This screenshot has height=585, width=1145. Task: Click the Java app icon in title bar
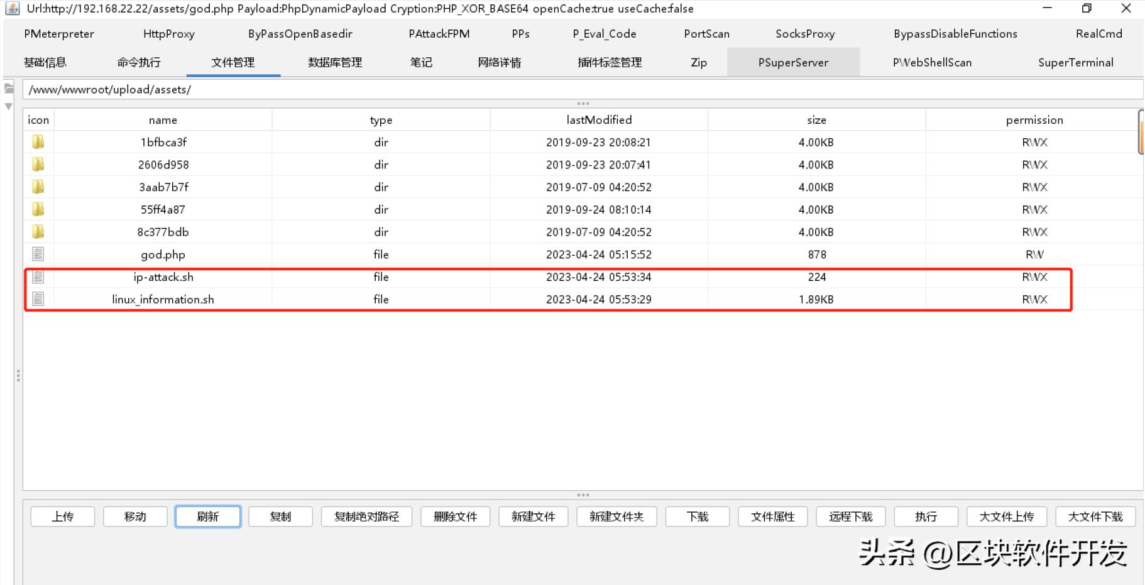pos(13,8)
